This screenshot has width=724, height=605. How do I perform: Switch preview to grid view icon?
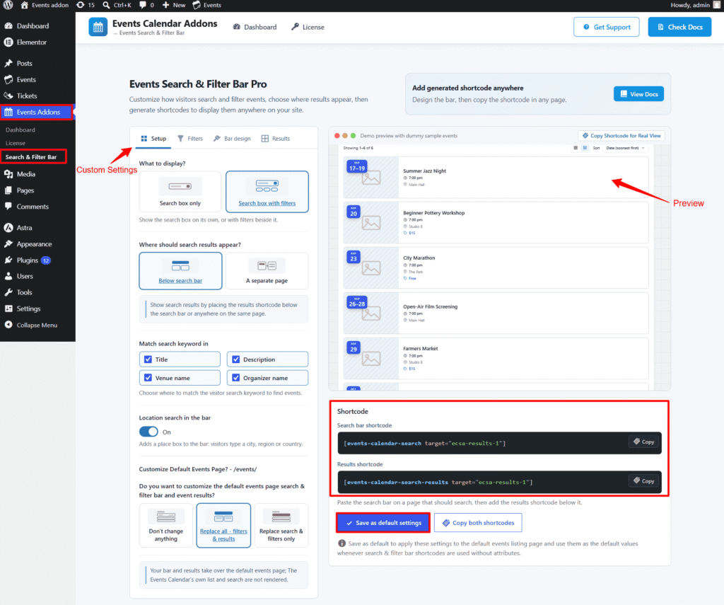point(576,148)
